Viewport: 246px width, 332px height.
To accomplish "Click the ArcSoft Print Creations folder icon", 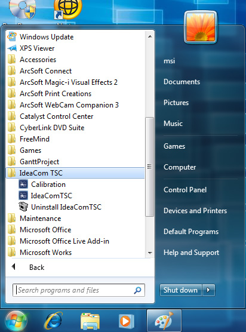I will coord(12,94).
